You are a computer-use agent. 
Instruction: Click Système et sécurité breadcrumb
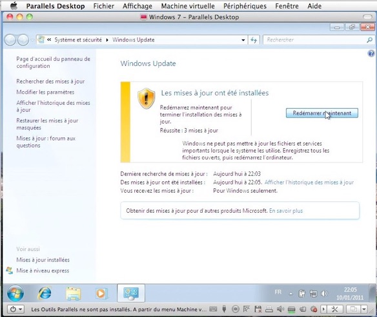pyautogui.click(x=78, y=39)
